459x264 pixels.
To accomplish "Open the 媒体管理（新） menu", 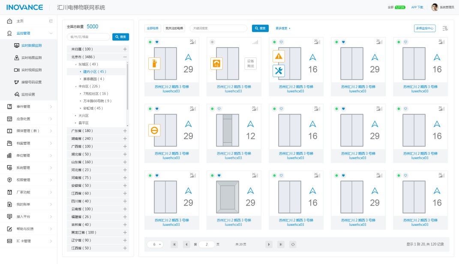I will coord(28,131).
